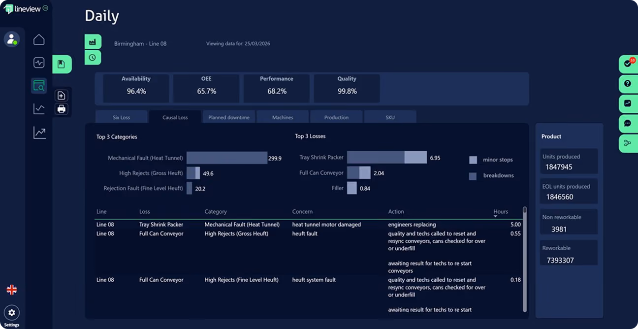
Task: Click the High Rejects (Gross Heuft) bar
Action: click(193, 173)
